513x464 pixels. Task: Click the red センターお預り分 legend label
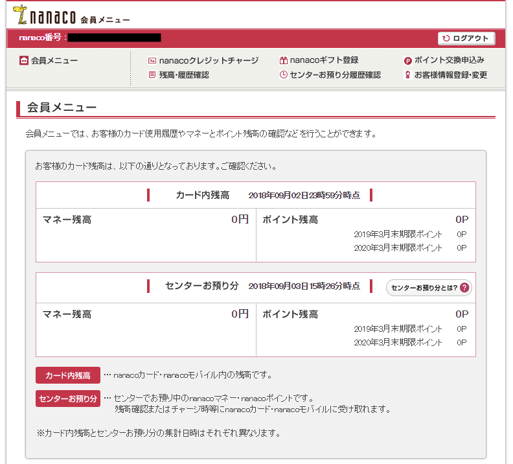(68, 399)
